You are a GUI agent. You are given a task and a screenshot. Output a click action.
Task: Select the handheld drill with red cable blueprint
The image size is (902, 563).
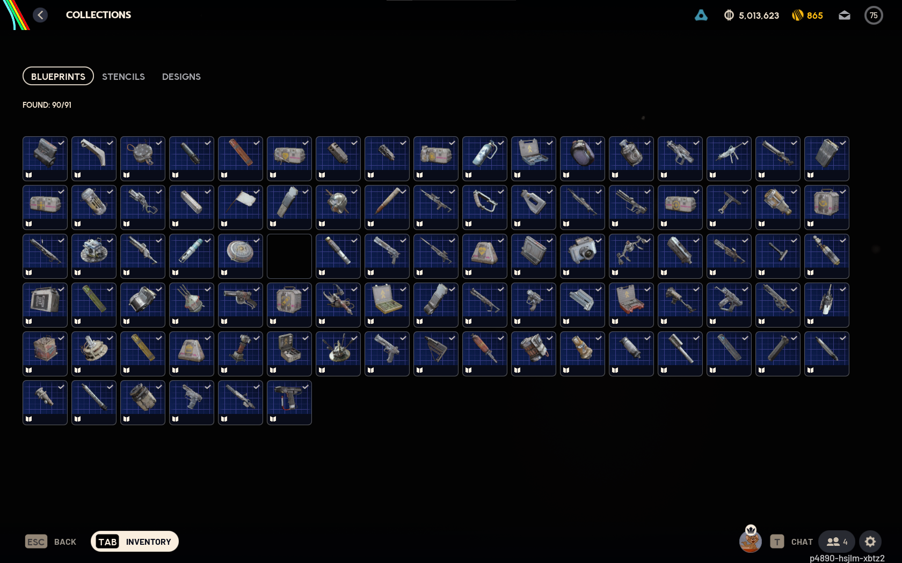tap(289, 403)
